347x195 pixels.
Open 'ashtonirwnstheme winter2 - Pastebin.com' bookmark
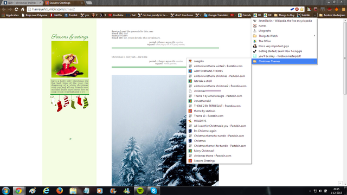(x=219, y=66)
